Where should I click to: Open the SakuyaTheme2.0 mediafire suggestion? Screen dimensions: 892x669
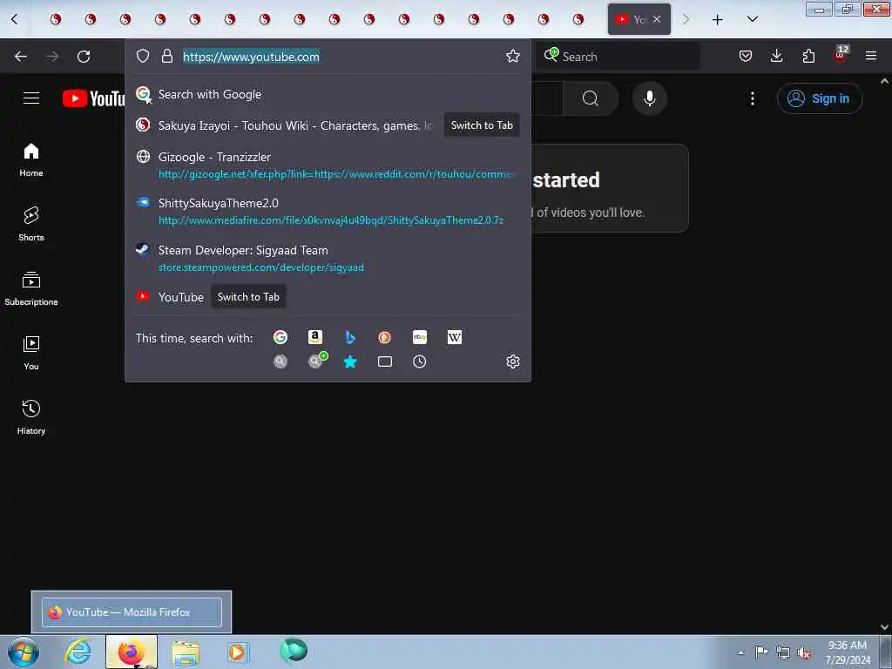tap(328, 211)
